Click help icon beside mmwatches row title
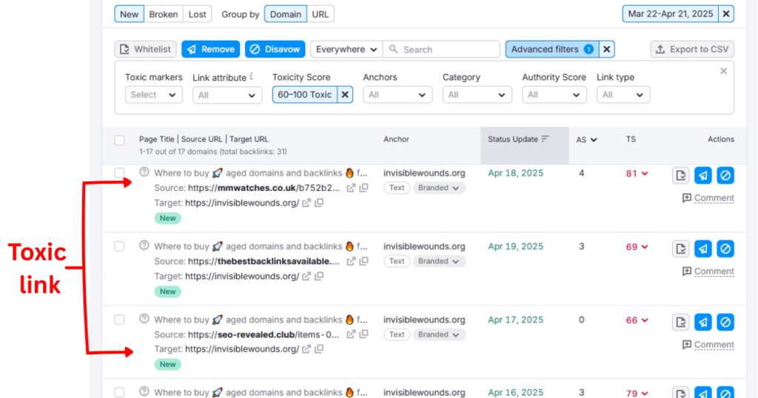The height and width of the screenshot is (398, 758). (x=144, y=172)
